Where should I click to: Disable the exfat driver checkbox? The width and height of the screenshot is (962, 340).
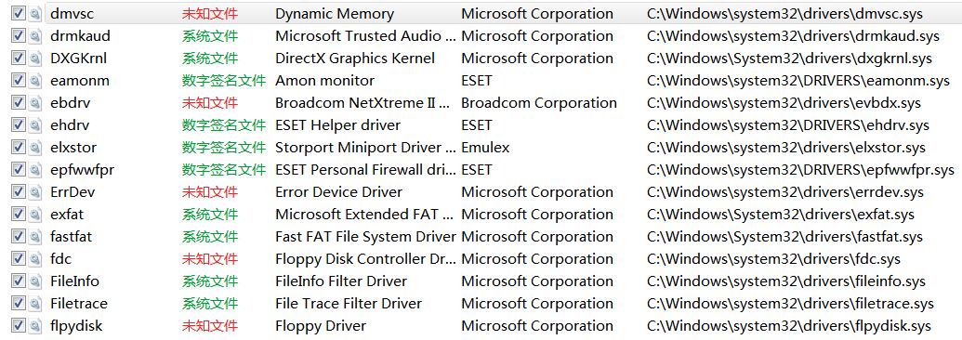pyautogui.click(x=19, y=215)
